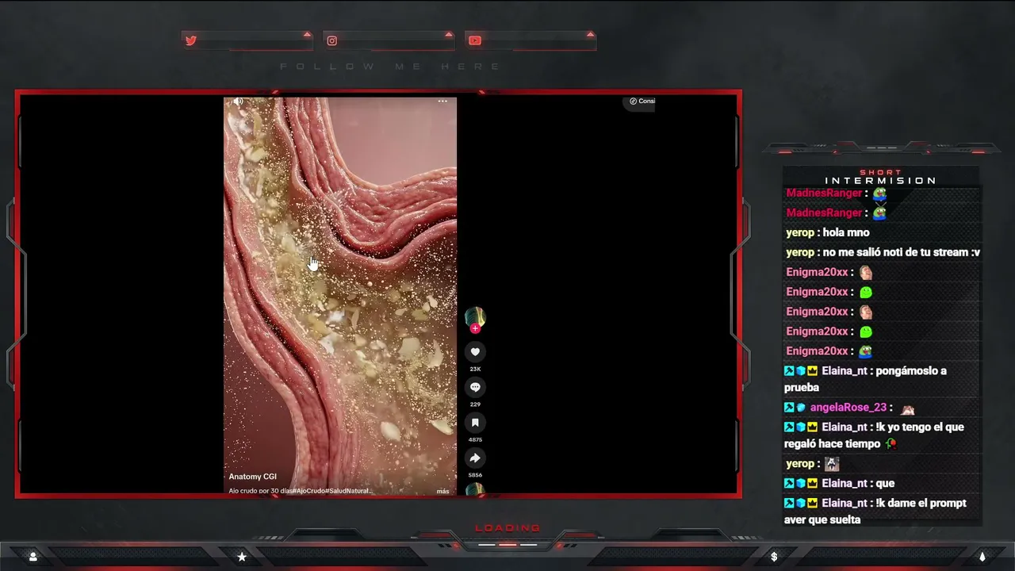
Task: Click the flame icon in the bottom bar
Action: coord(982,557)
